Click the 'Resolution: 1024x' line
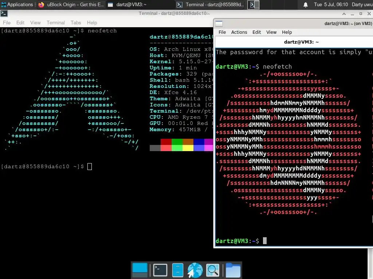 181,86
